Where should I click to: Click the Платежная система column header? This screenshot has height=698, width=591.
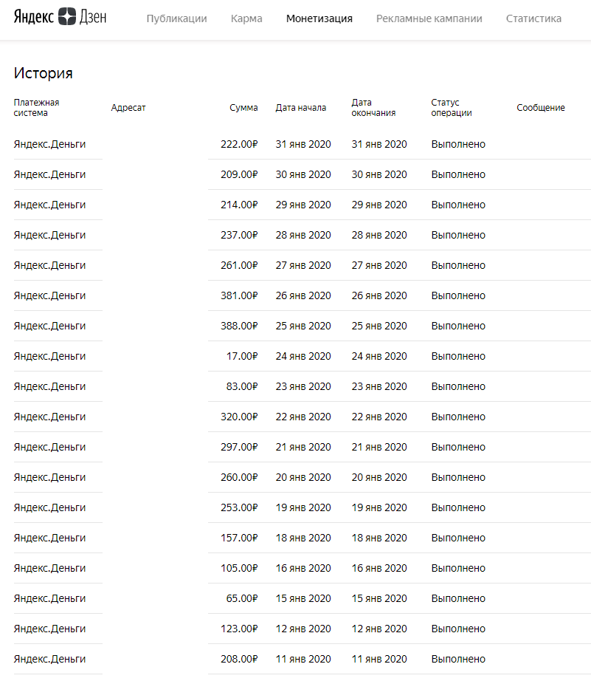pos(36,108)
